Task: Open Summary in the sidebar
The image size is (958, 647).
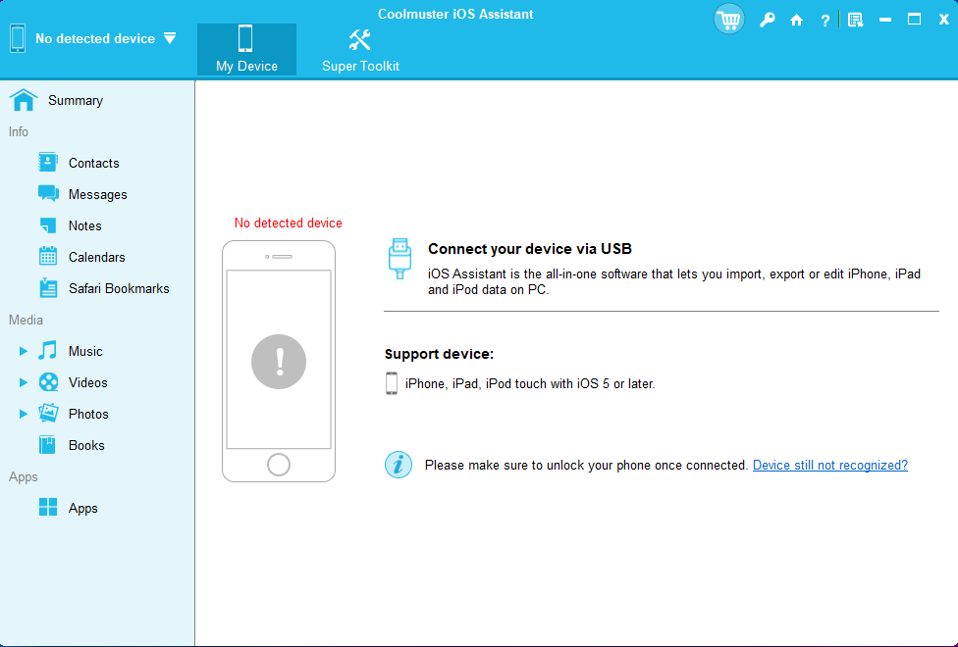Action: click(76, 100)
